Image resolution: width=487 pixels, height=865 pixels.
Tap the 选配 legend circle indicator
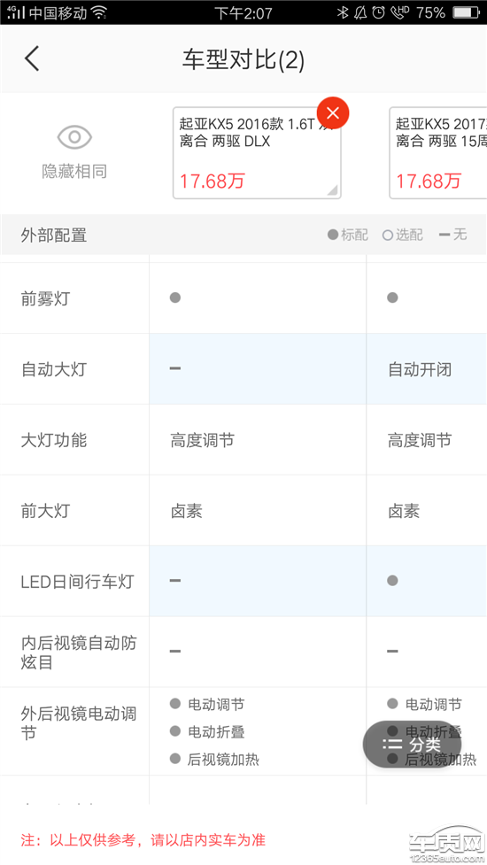coord(387,236)
